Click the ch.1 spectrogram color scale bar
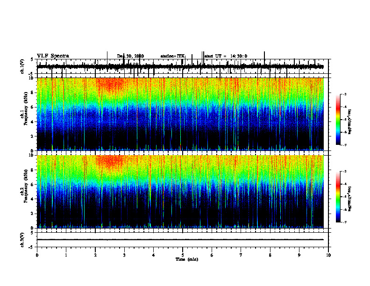The width and height of the screenshot is (370, 286). (338, 120)
